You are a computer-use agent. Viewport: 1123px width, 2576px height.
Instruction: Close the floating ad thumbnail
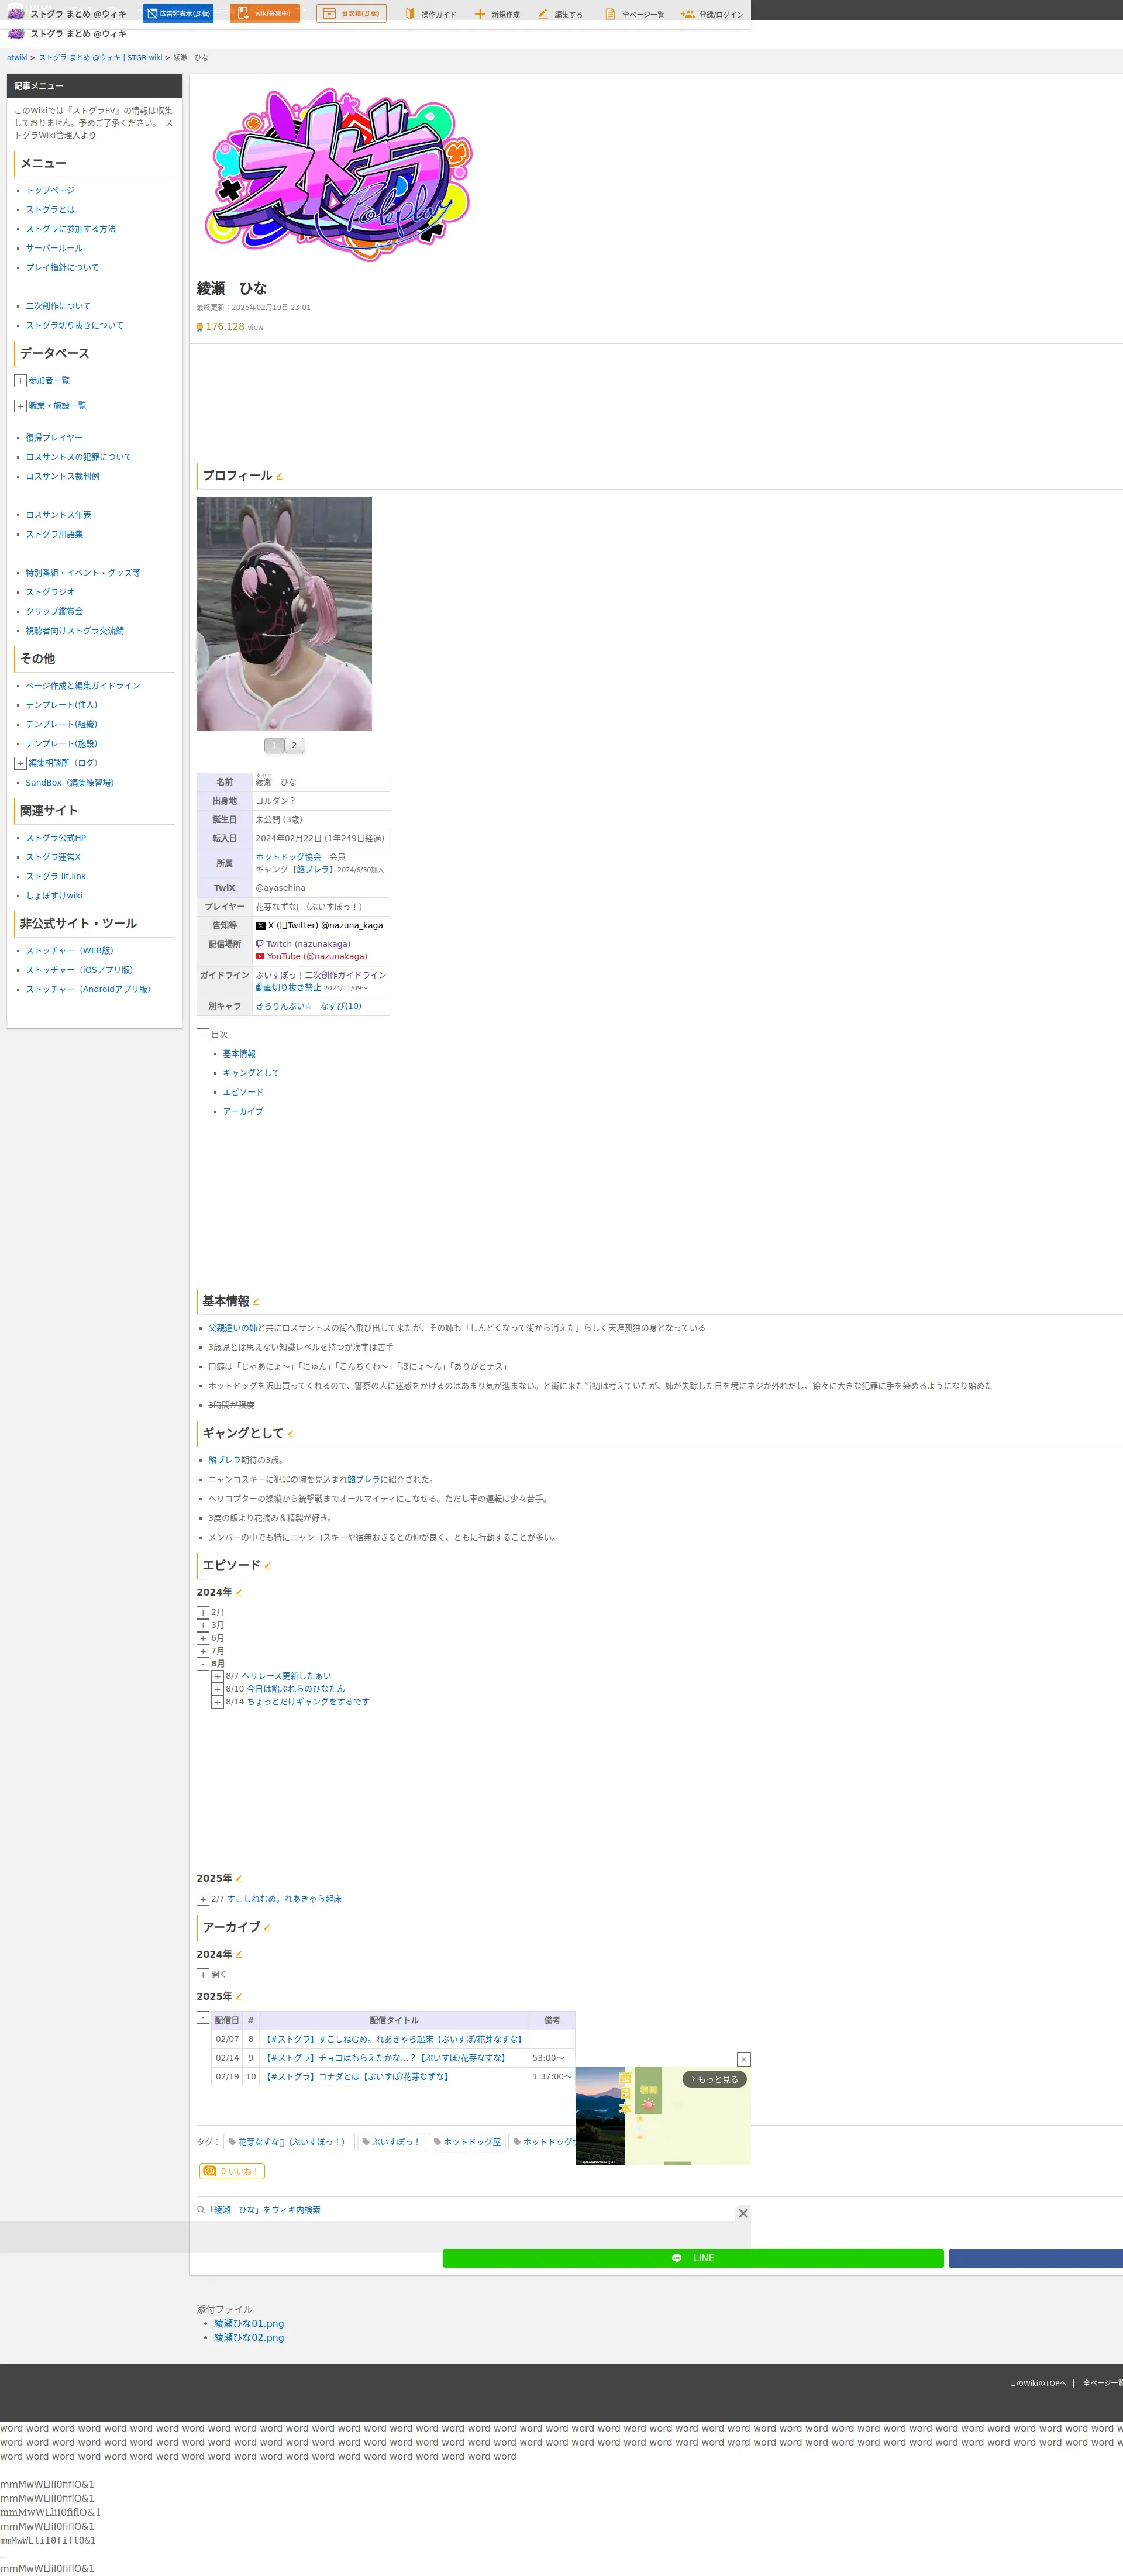(743, 2059)
